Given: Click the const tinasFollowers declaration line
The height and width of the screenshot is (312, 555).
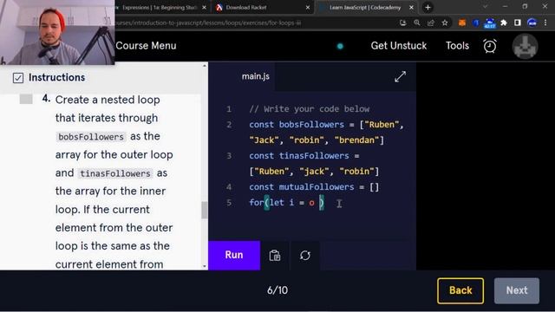Looking at the screenshot, I should point(314,164).
